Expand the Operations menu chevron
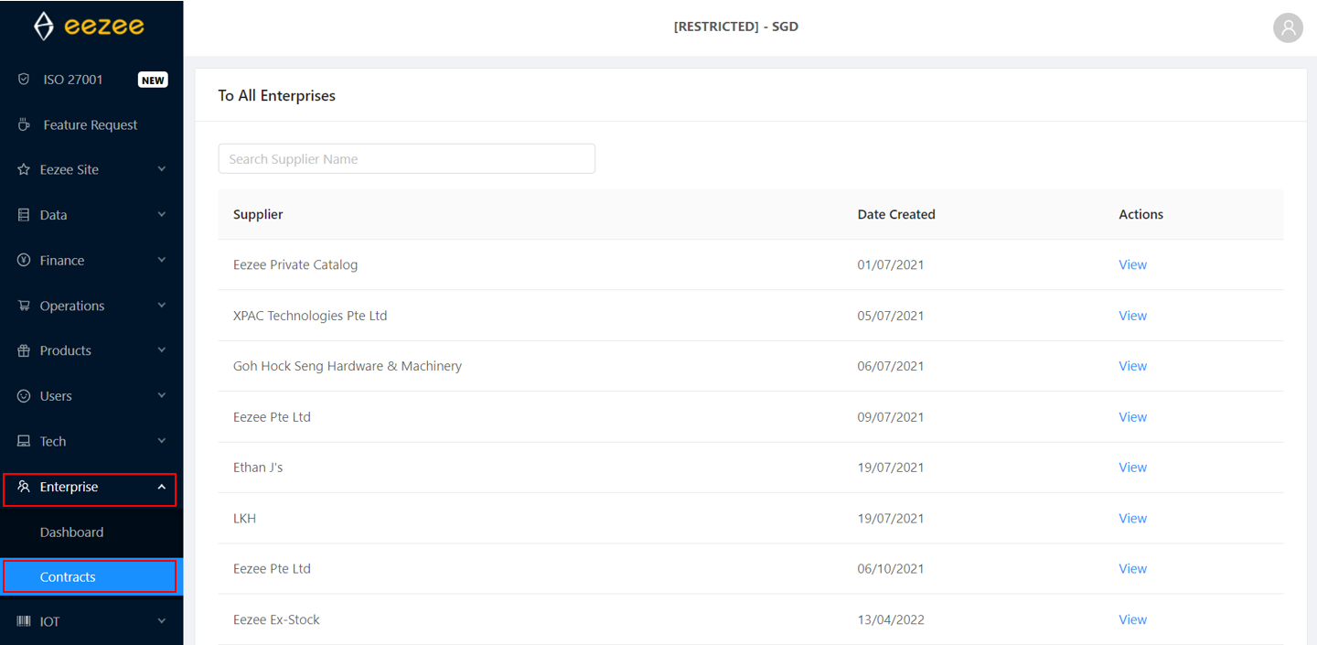This screenshot has height=645, width=1317. click(x=162, y=306)
